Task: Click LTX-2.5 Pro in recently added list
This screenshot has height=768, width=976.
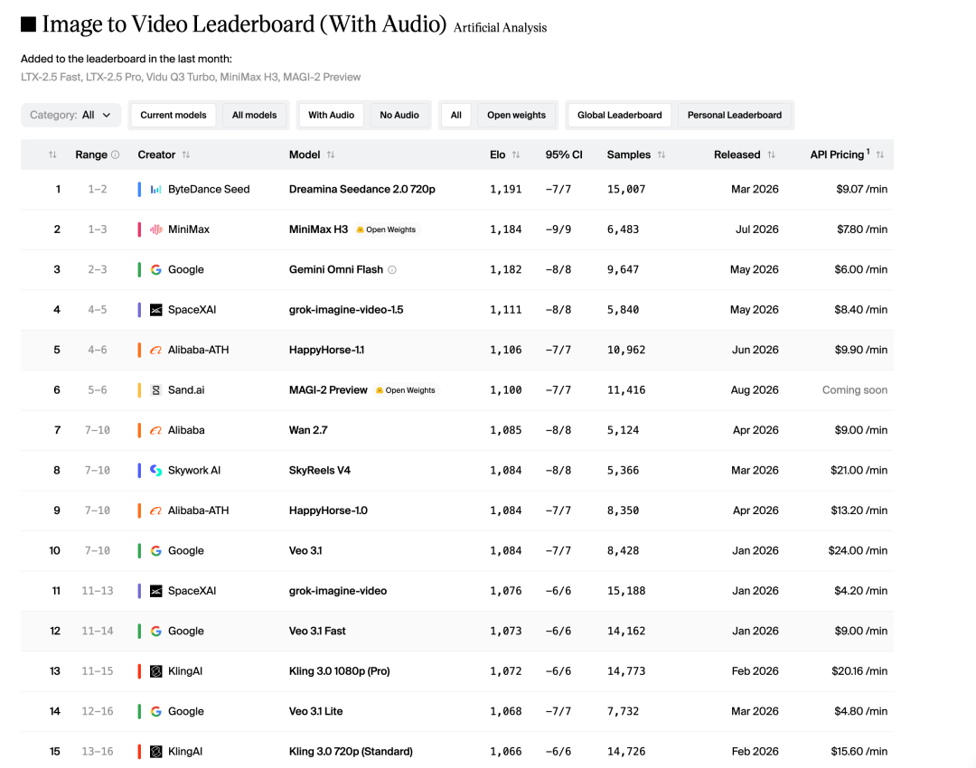Action: (x=113, y=77)
